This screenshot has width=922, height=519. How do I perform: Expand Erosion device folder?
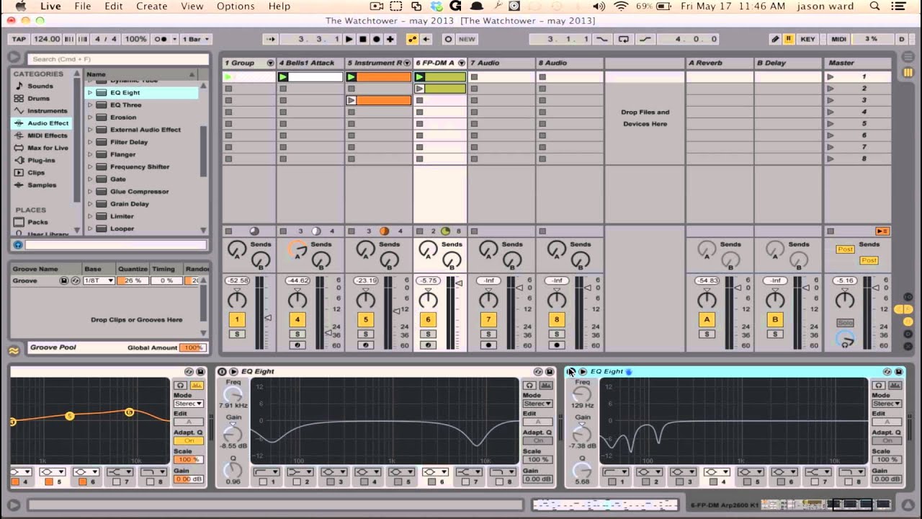tap(90, 117)
